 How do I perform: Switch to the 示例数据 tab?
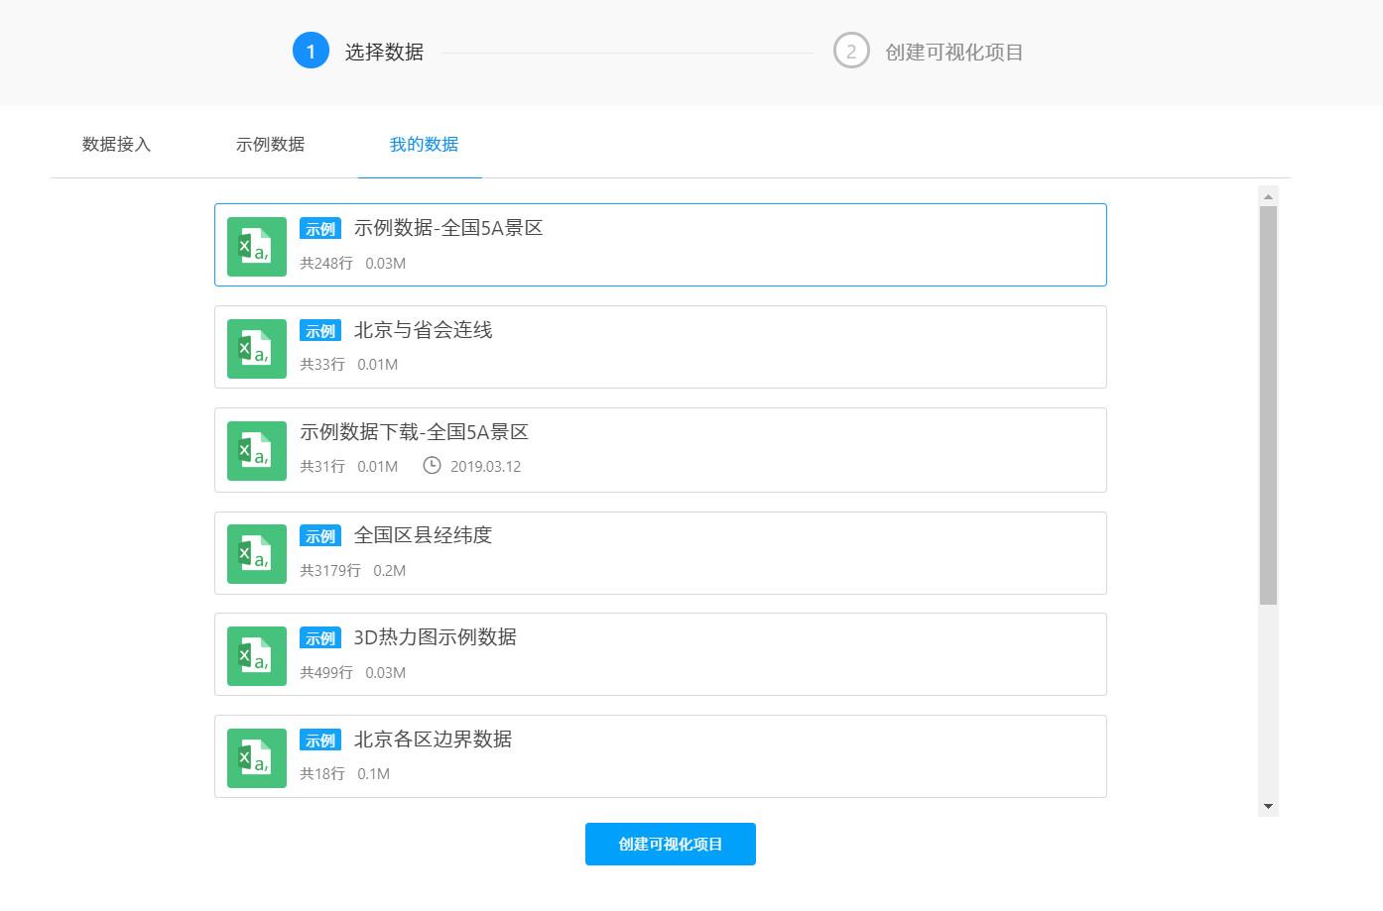[x=270, y=144]
